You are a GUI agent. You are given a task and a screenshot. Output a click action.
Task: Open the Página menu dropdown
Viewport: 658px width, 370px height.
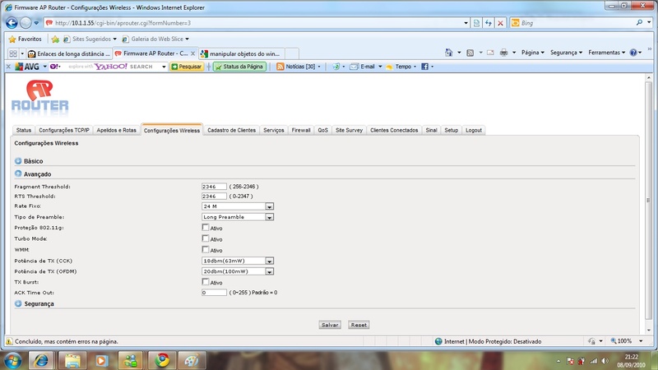click(x=532, y=53)
